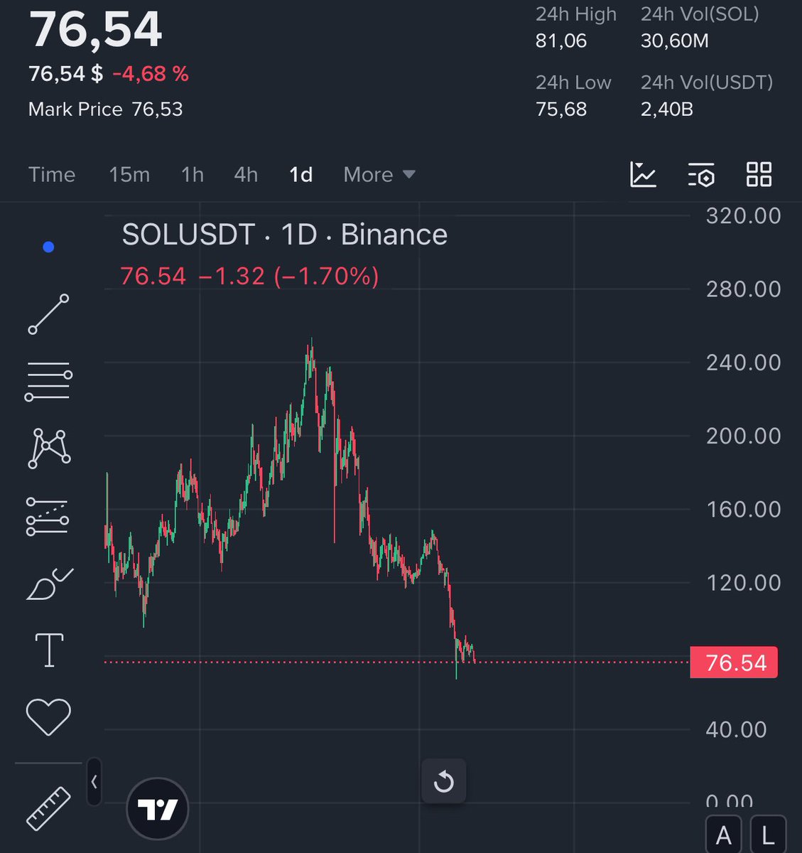Click the large 76,54 last price

coord(95,29)
